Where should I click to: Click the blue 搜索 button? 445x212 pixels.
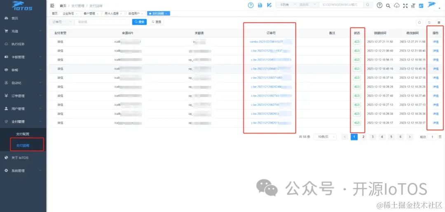click(x=139, y=22)
